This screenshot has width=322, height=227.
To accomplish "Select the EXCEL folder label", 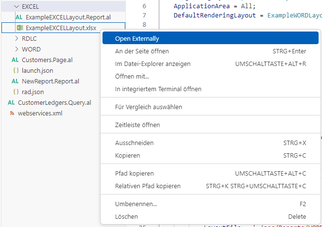I will click(30, 7).
